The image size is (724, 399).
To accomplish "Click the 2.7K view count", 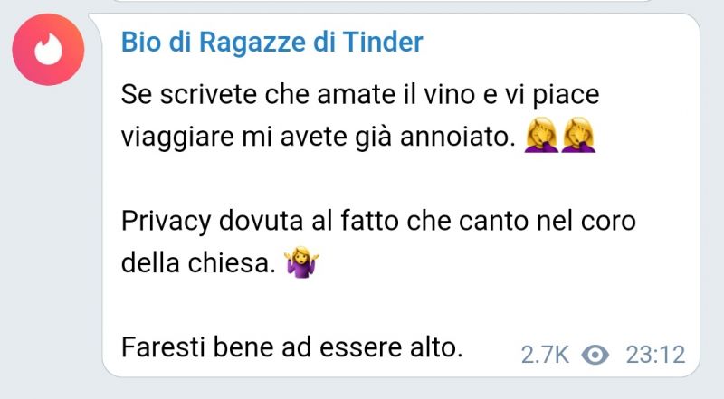I will (x=545, y=356).
